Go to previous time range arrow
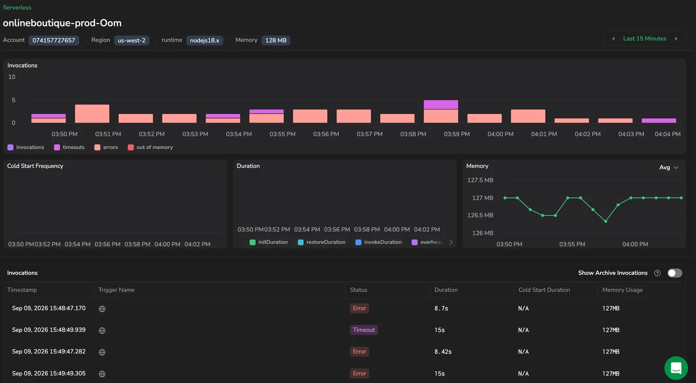 point(613,39)
